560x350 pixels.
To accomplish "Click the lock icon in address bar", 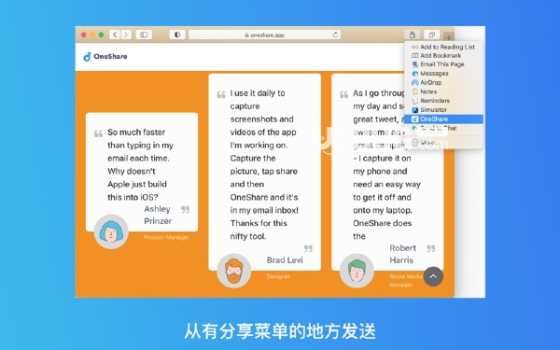I will point(246,35).
